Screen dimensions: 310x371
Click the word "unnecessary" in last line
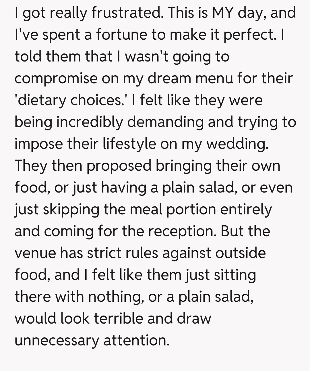(x=57, y=341)
